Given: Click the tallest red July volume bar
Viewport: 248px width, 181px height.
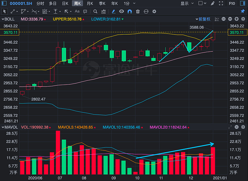Looking at the screenshot, I should [x=58, y=153].
